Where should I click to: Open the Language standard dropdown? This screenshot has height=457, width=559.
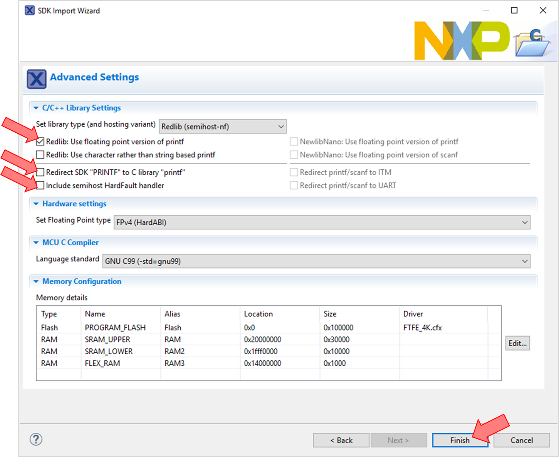(316, 261)
